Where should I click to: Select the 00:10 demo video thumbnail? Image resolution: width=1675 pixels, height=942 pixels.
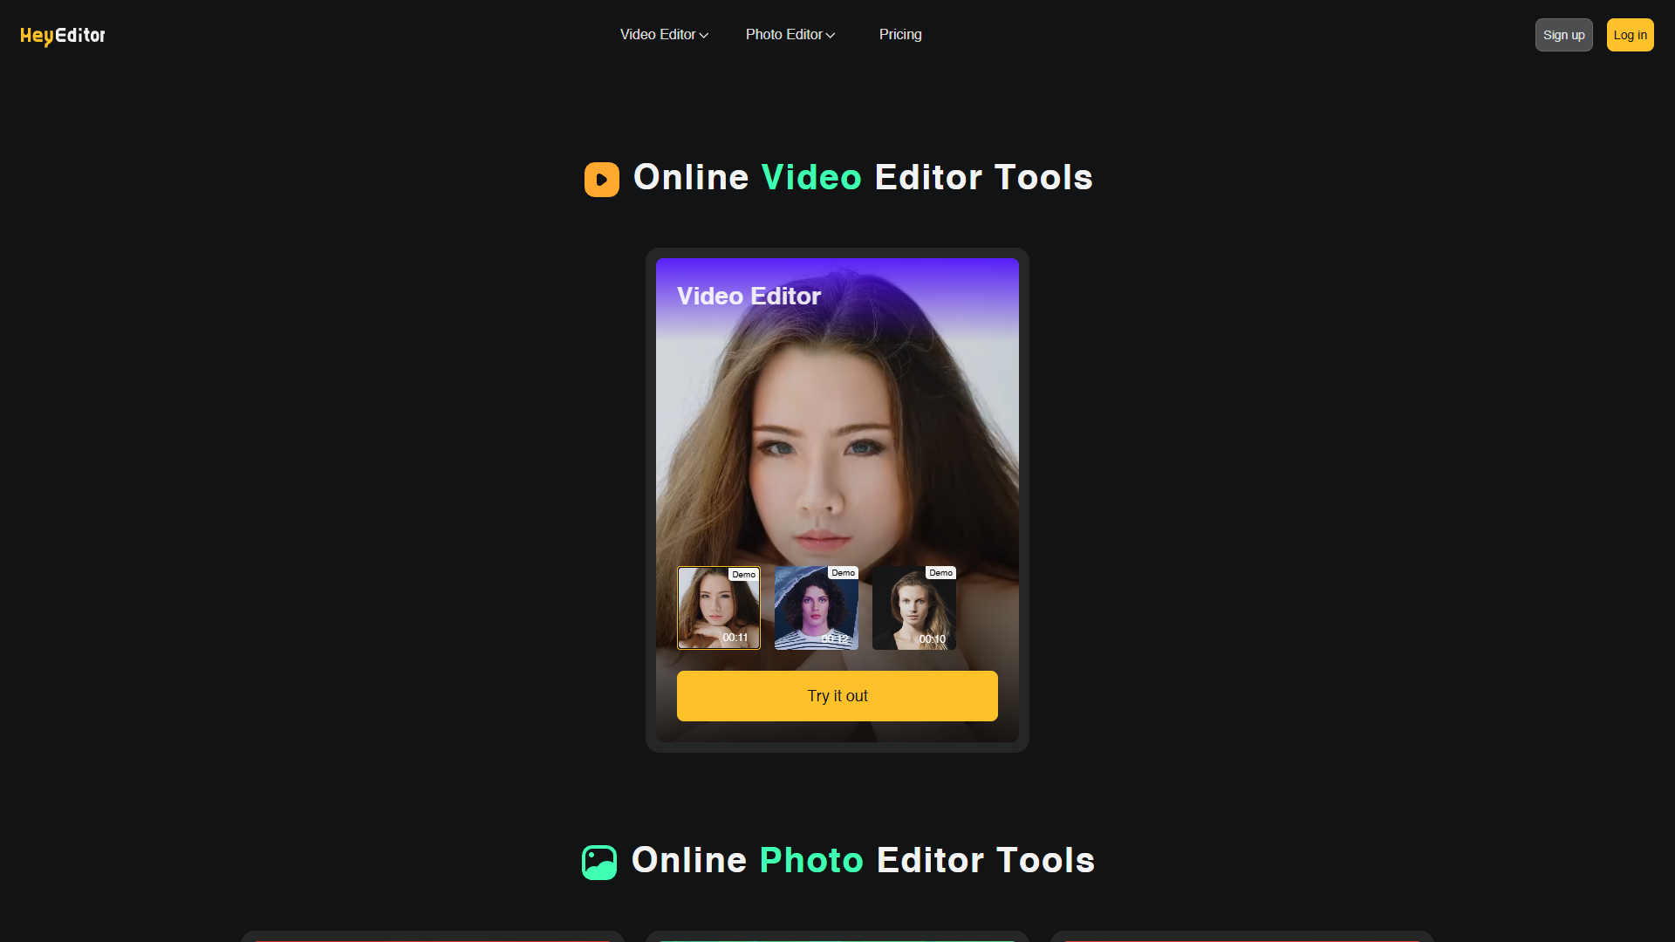(913, 608)
